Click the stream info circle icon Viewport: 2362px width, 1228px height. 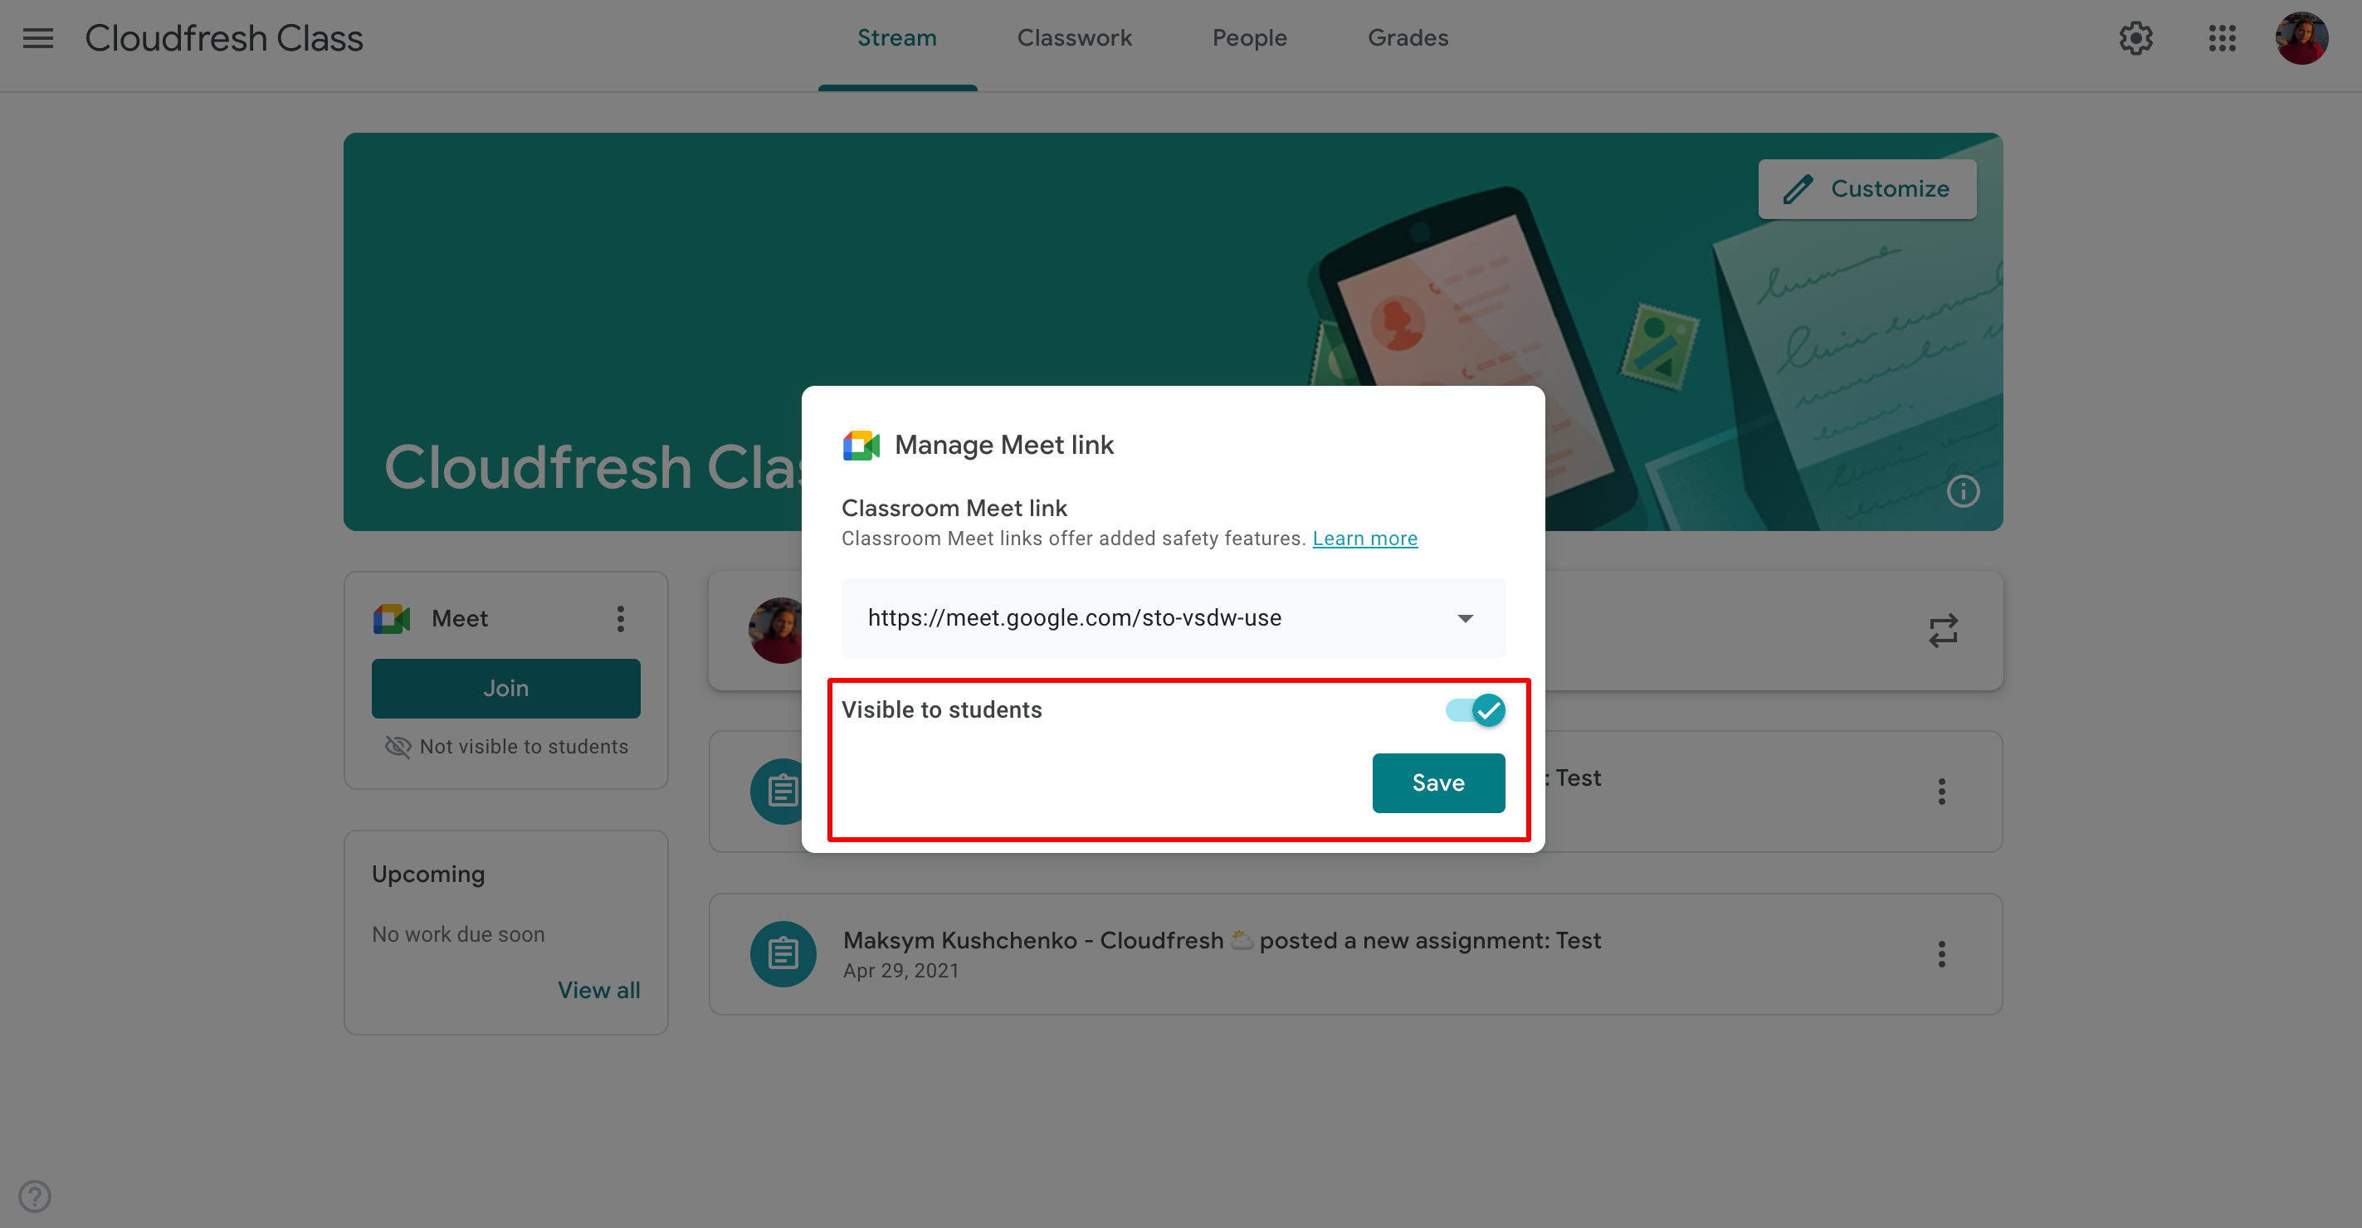[1962, 490]
